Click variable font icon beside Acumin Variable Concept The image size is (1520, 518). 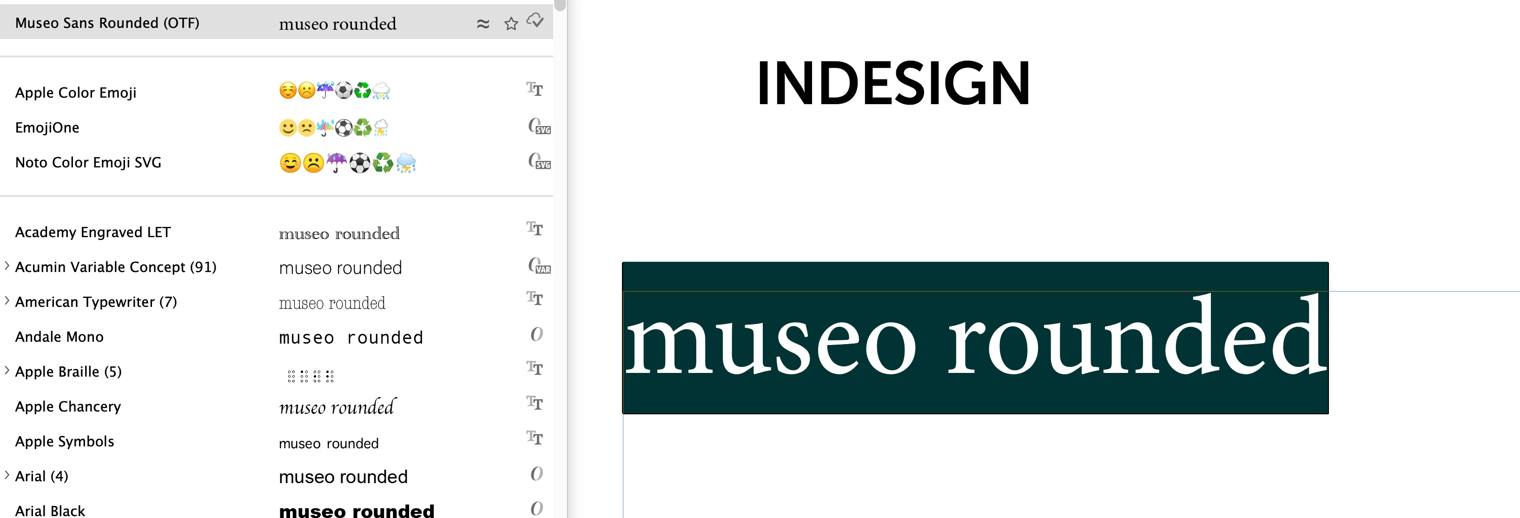click(539, 266)
